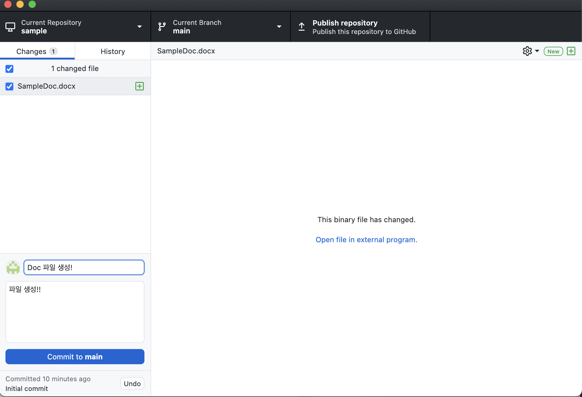Click Publish repository button
The height and width of the screenshot is (397, 582).
pos(360,27)
